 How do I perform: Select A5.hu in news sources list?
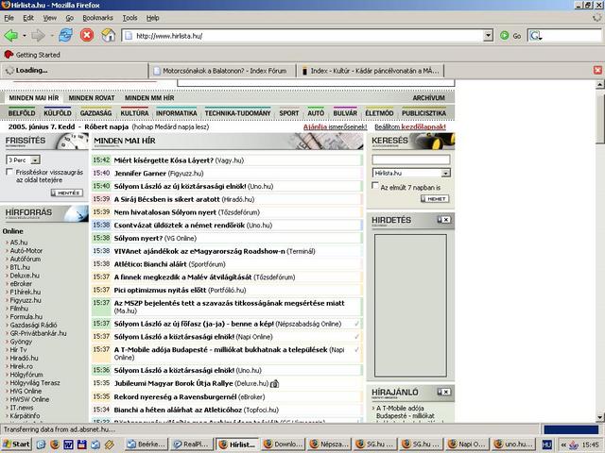[19, 243]
